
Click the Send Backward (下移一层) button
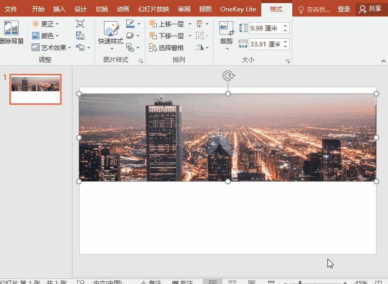167,36
